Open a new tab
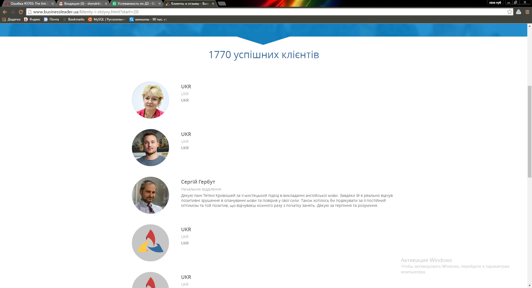 [222, 4]
